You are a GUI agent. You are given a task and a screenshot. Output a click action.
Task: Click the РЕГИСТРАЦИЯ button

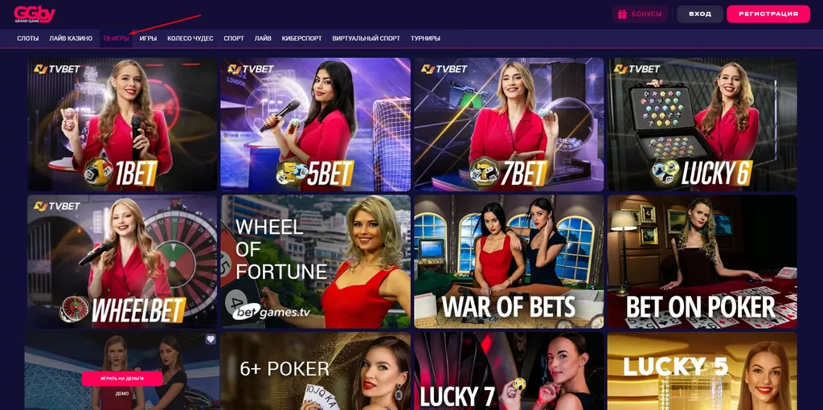coord(768,14)
